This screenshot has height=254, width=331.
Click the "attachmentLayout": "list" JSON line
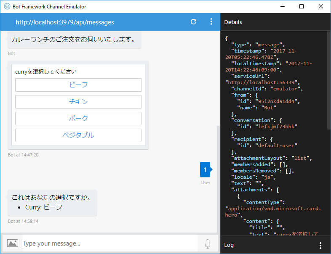tap(272, 158)
